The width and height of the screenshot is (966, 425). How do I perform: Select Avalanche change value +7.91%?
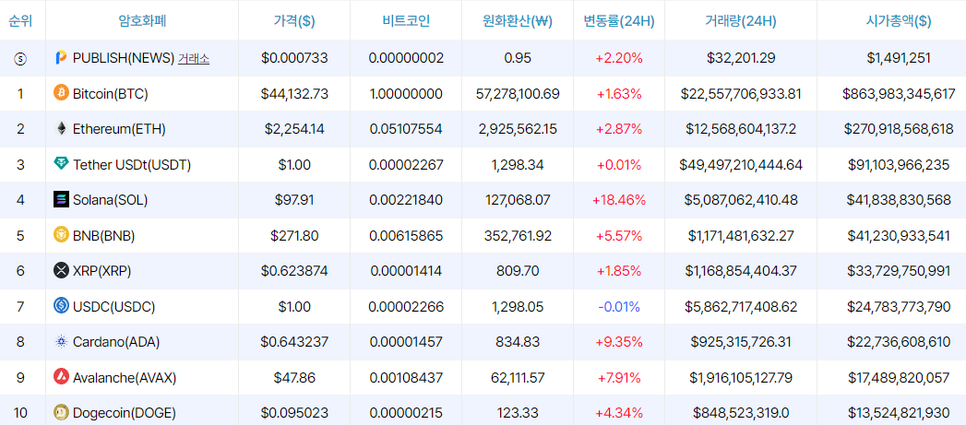click(x=619, y=377)
